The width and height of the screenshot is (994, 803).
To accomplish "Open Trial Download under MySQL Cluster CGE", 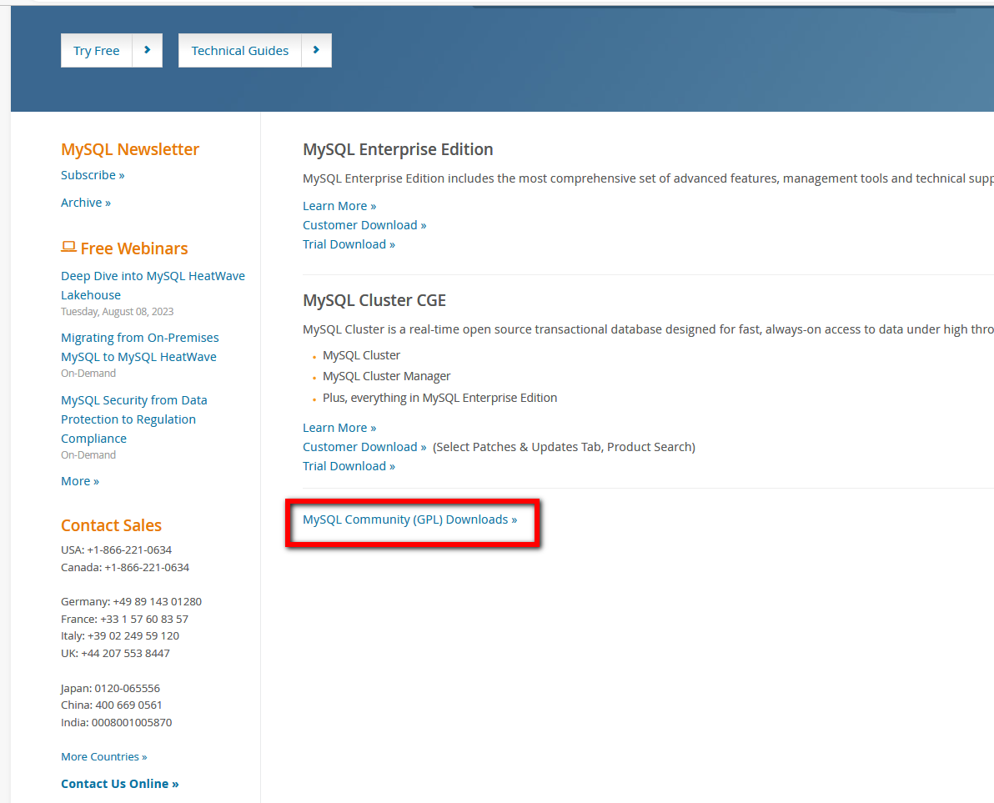I will (x=349, y=466).
